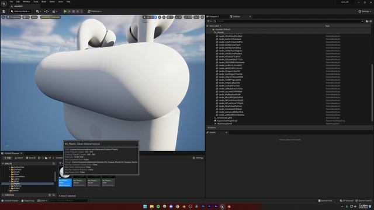
Task: Click the Outliner add folder icon
Action: tap(367, 21)
